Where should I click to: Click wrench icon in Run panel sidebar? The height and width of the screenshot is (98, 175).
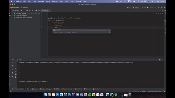click(13, 66)
